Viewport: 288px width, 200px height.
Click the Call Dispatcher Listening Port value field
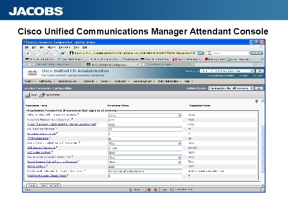coord(145,124)
